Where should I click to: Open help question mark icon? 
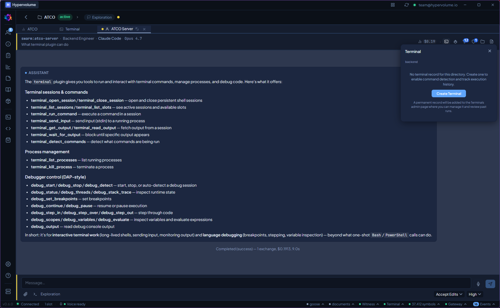point(8,275)
